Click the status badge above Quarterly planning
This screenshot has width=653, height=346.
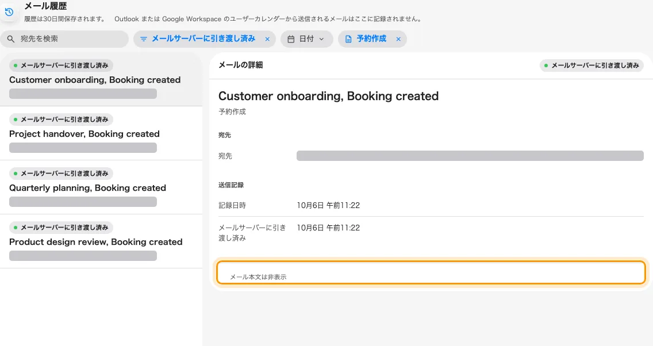click(x=61, y=174)
